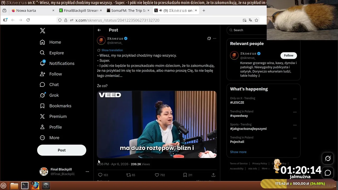Click Show more under trends

coord(238,152)
